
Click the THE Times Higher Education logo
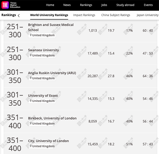(11, 5)
